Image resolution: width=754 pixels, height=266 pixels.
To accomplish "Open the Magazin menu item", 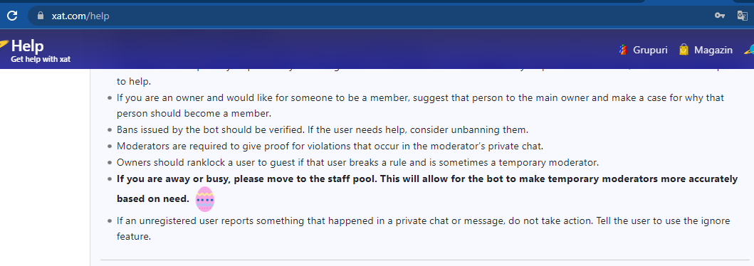I will tap(713, 50).
